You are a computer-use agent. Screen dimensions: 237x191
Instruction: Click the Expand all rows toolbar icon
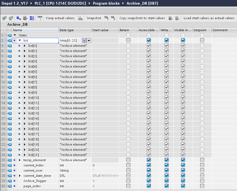click(x=32, y=18)
